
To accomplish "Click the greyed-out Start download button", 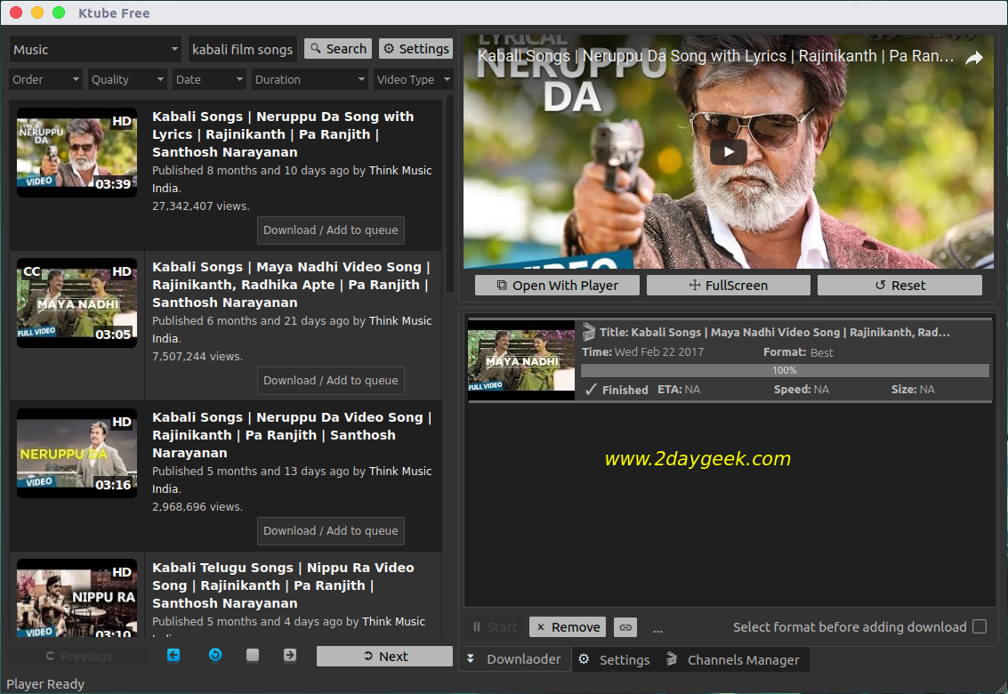I will click(x=495, y=627).
